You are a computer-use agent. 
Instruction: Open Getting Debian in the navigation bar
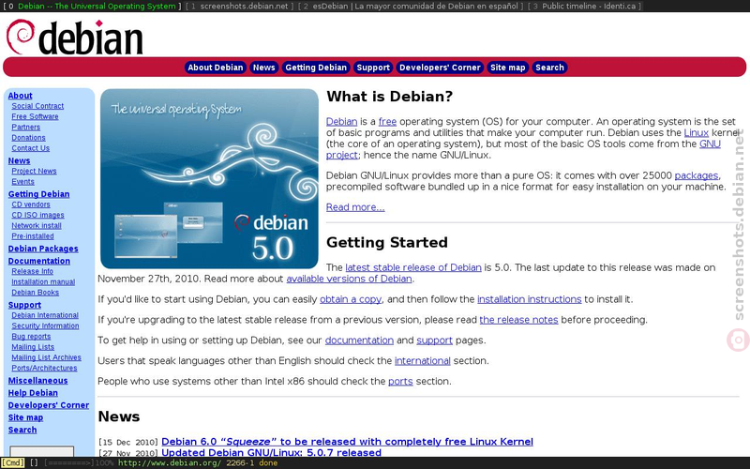tap(316, 68)
